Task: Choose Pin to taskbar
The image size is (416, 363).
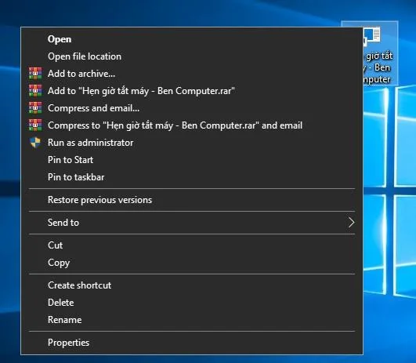Action: 192,177
